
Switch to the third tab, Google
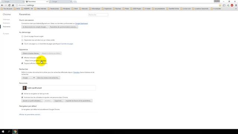pyautogui.click(x=60, y=1)
